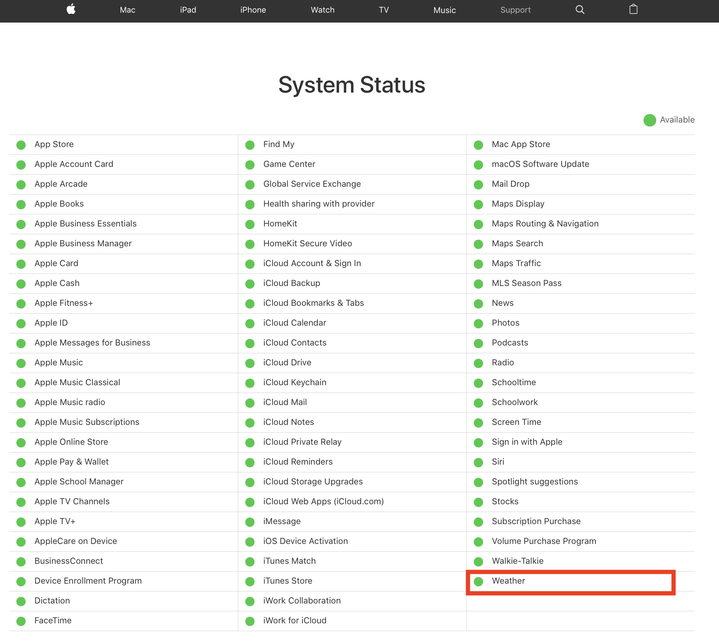Select Maps Routing & Navigation text
Image resolution: width=719 pixels, height=642 pixels.
(545, 224)
